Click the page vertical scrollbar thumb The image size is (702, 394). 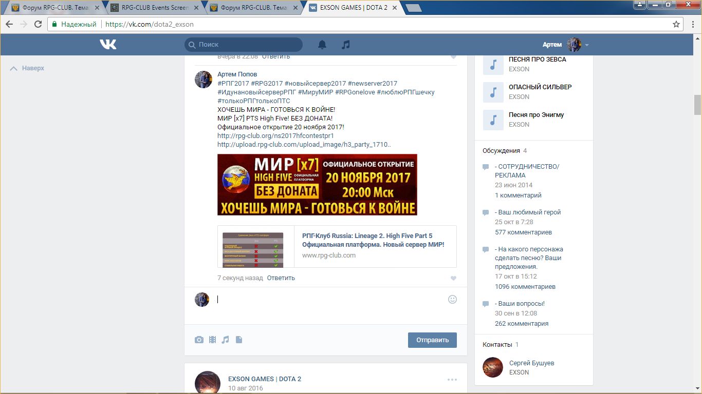click(697, 105)
